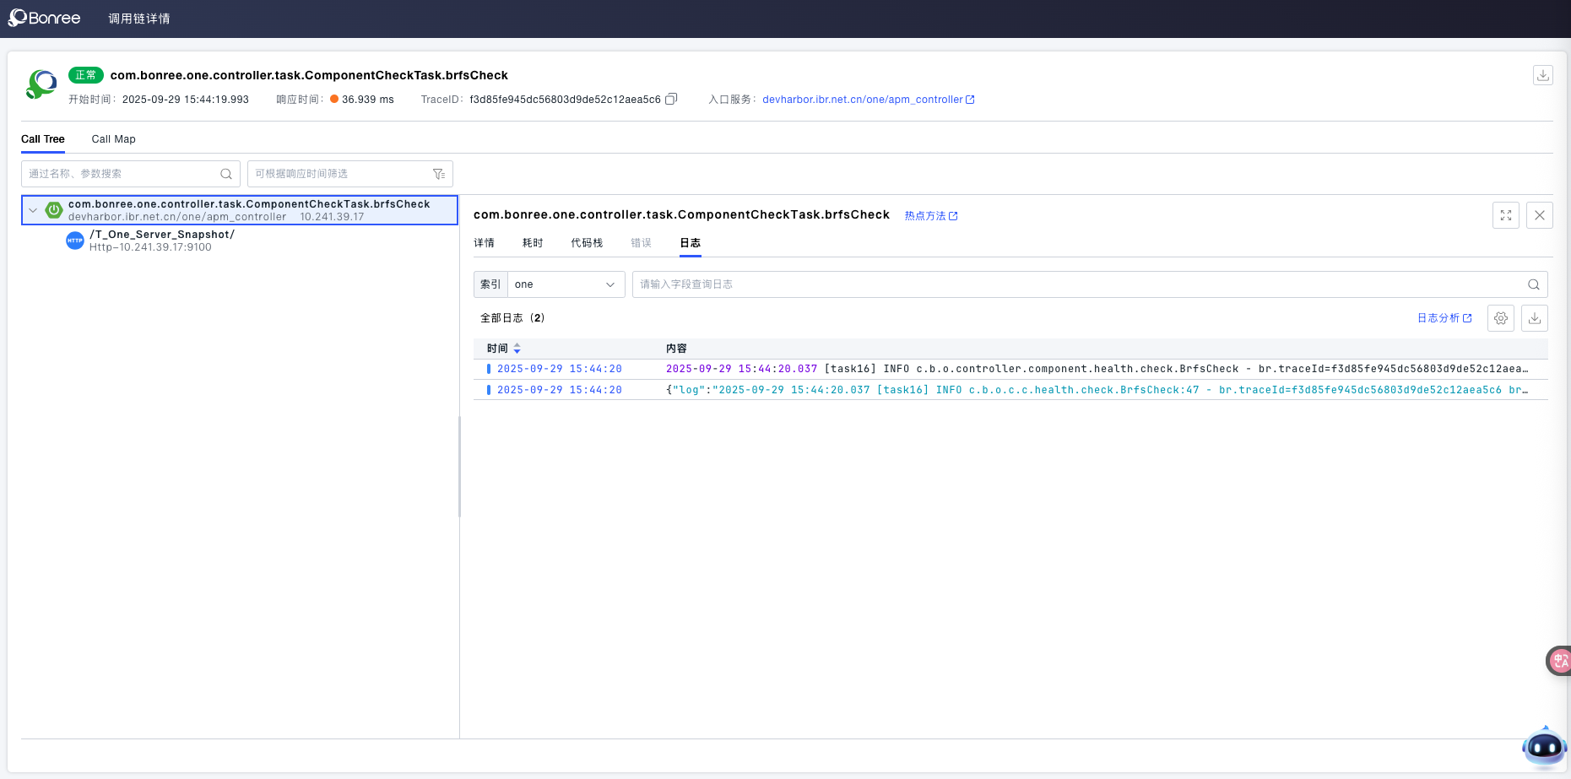Sort logs by the time column
This screenshot has height=779, width=1571.
tap(517, 349)
